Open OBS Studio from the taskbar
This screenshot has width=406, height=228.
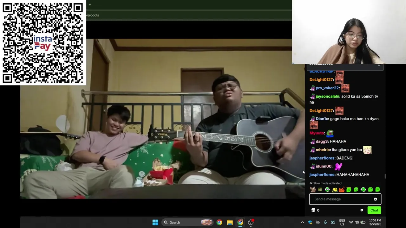pos(251,222)
